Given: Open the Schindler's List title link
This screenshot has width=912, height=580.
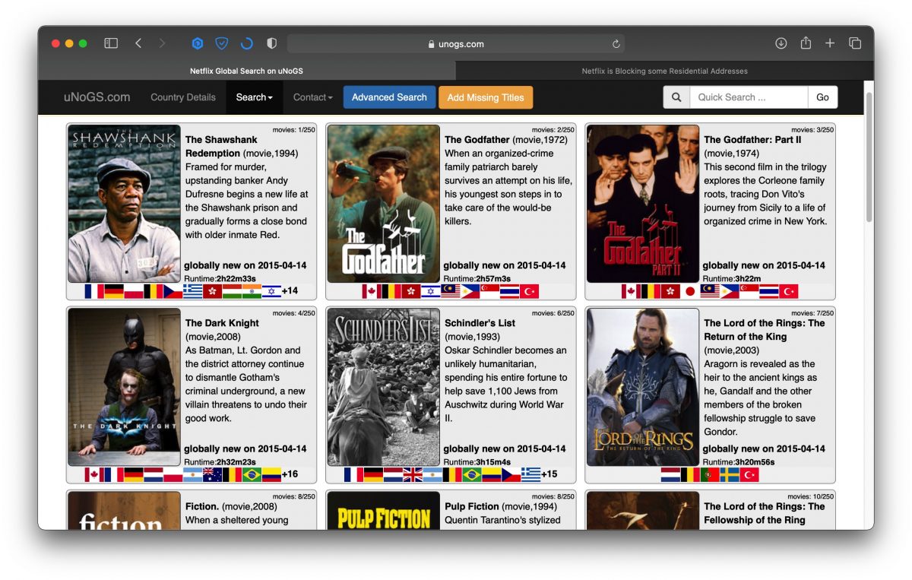Looking at the screenshot, I should (x=480, y=323).
